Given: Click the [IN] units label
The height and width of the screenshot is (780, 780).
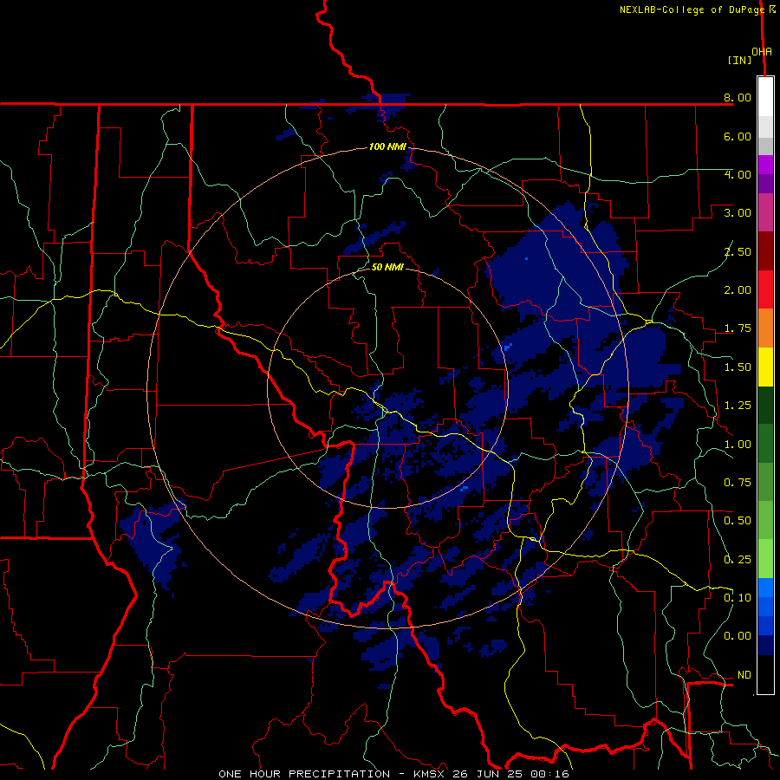Looking at the screenshot, I should (x=739, y=60).
